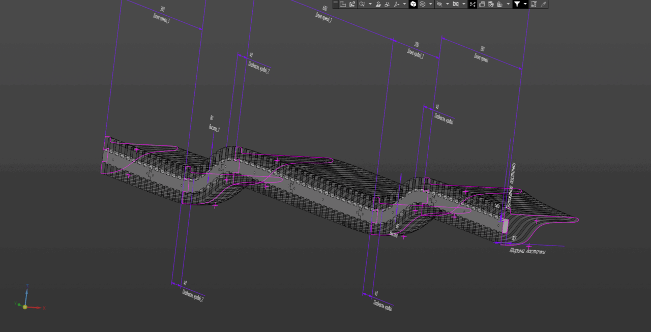Click the 'Ширина ласточки' dimension label
The height and width of the screenshot is (332, 651).
(527, 251)
